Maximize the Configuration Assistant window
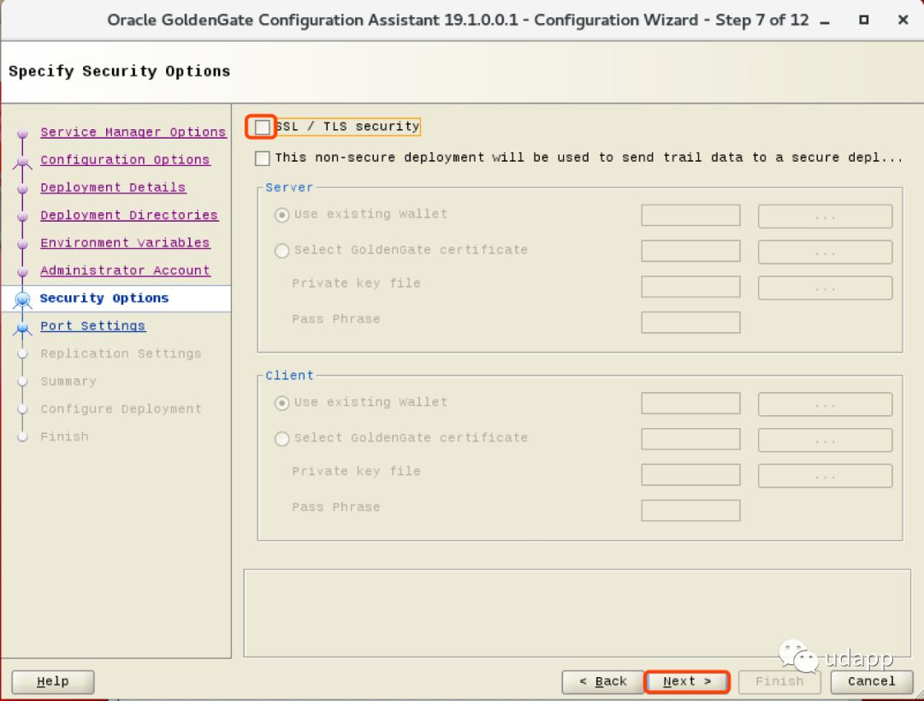Viewport: 924px width, 701px height. pos(864,21)
